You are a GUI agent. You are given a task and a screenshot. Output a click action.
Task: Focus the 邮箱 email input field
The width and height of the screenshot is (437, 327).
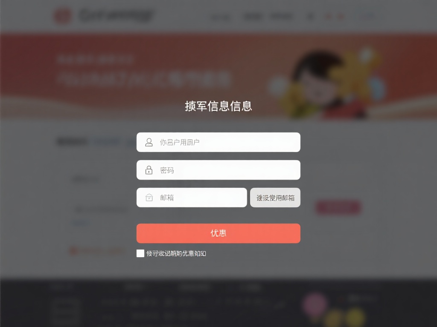point(192,198)
